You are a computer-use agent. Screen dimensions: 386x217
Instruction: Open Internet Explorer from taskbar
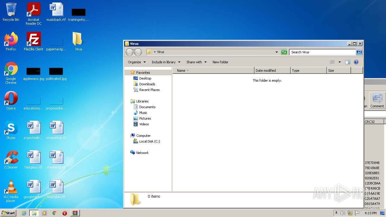(24, 213)
